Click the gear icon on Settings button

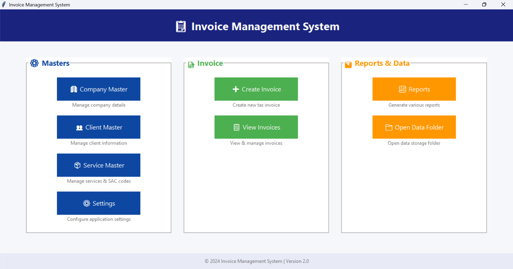pyautogui.click(x=87, y=203)
